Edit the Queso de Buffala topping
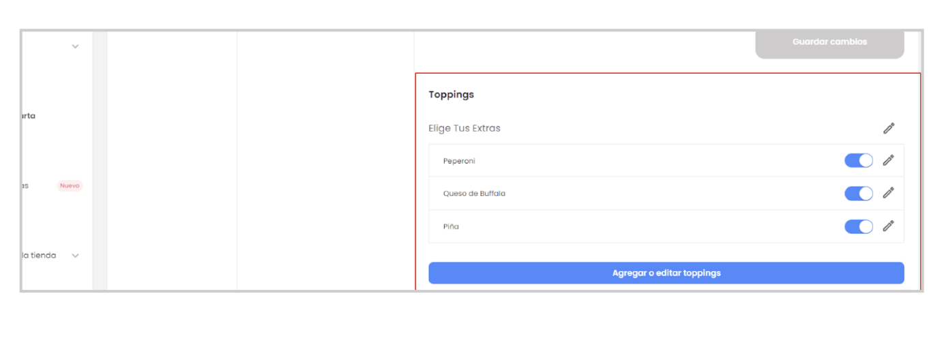The width and height of the screenshot is (944, 341). click(888, 193)
